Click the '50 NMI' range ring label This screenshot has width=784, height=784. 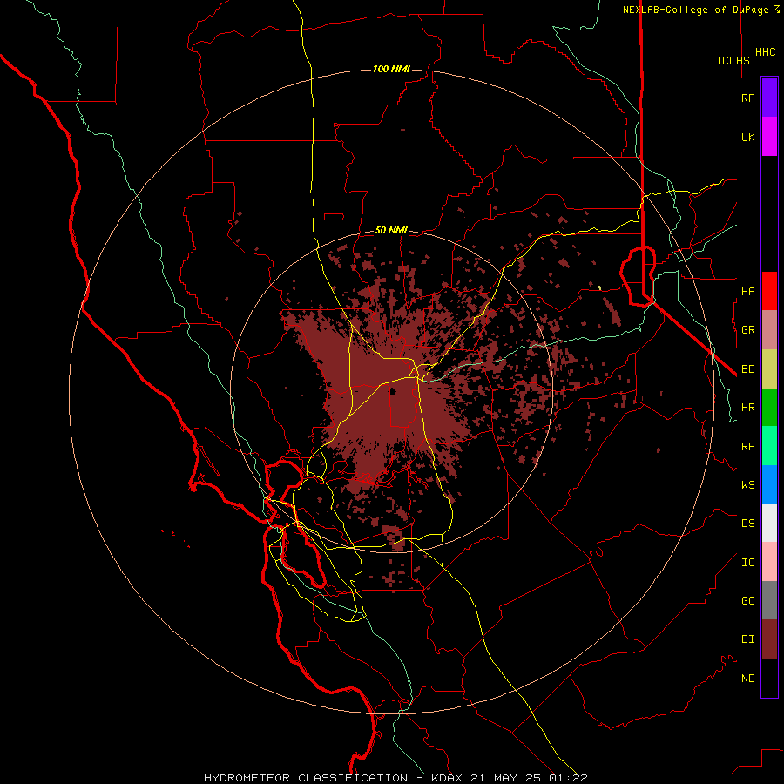coord(391,230)
